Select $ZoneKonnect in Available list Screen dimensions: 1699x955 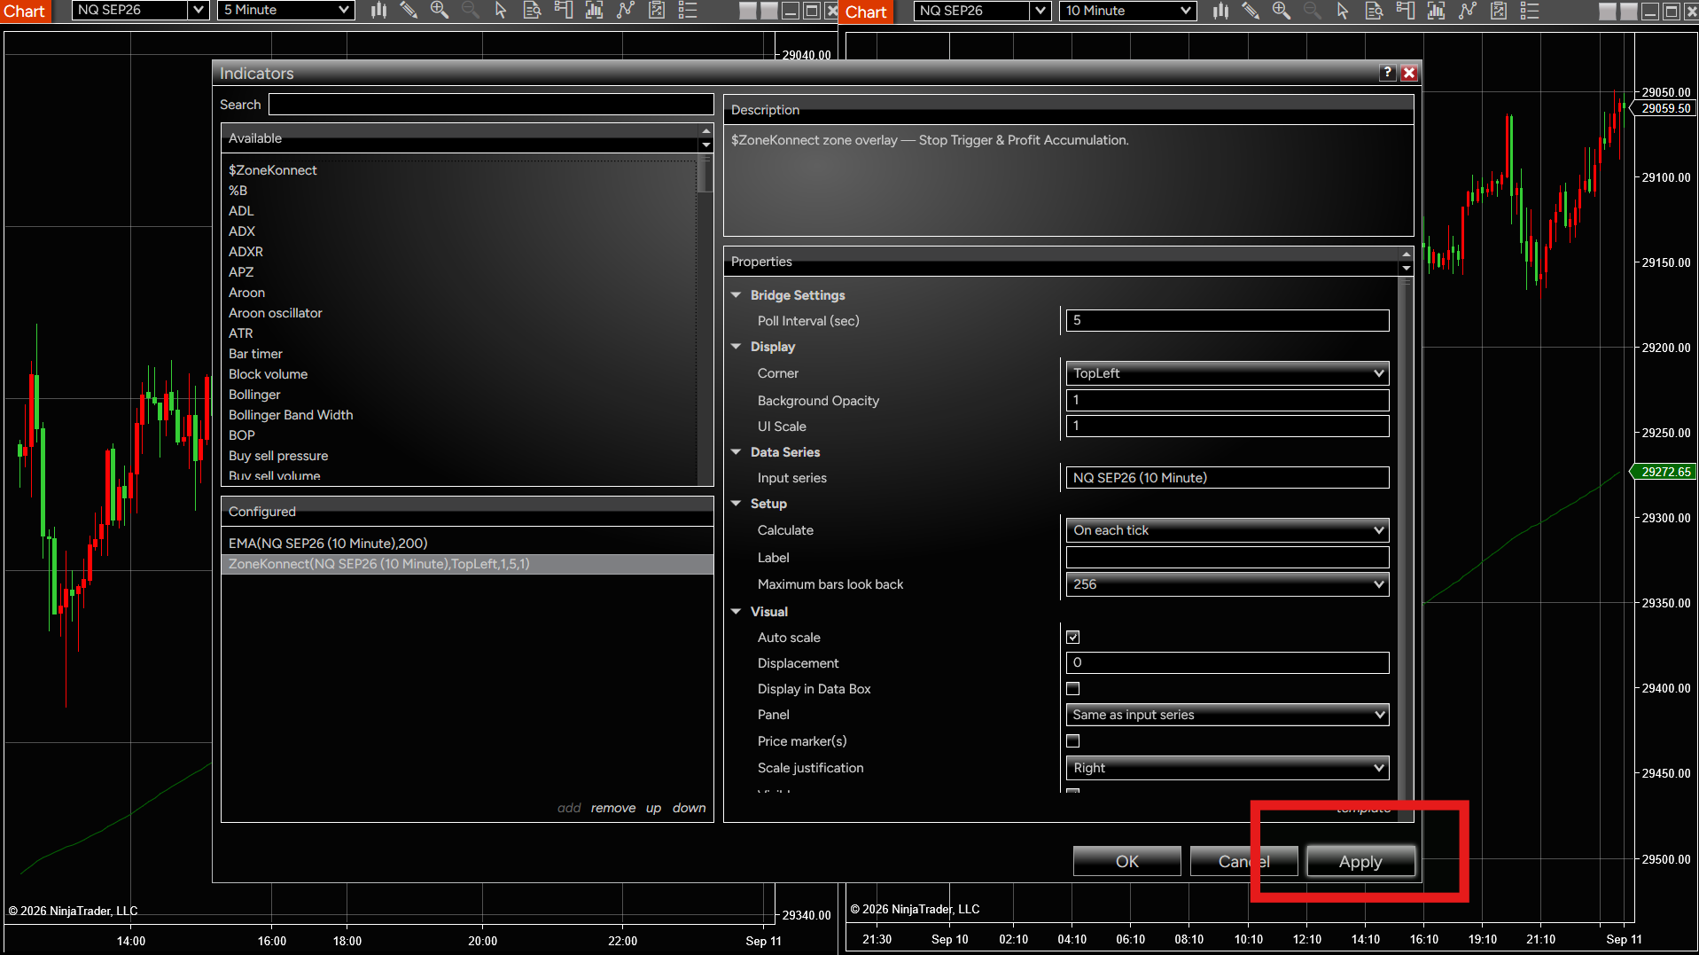(273, 170)
